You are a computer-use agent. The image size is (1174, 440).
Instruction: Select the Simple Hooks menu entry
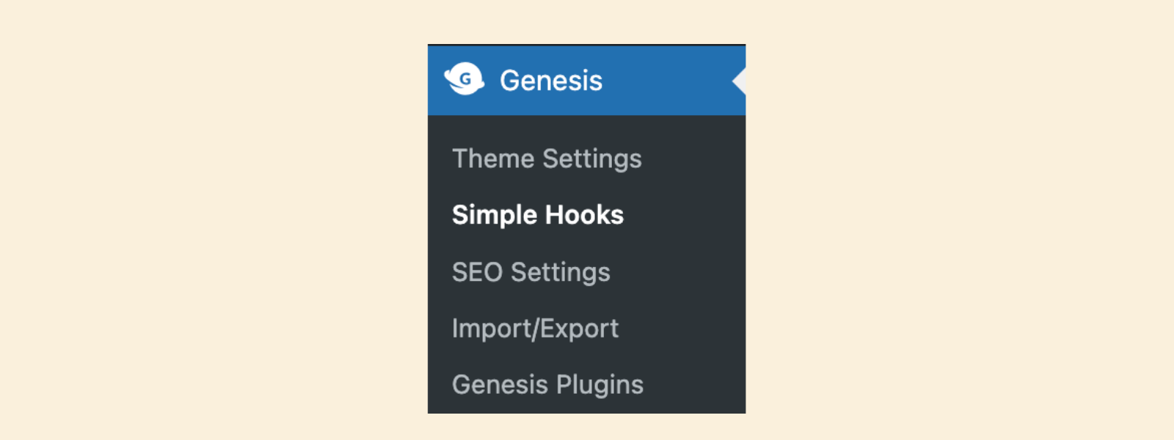coord(538,215)
